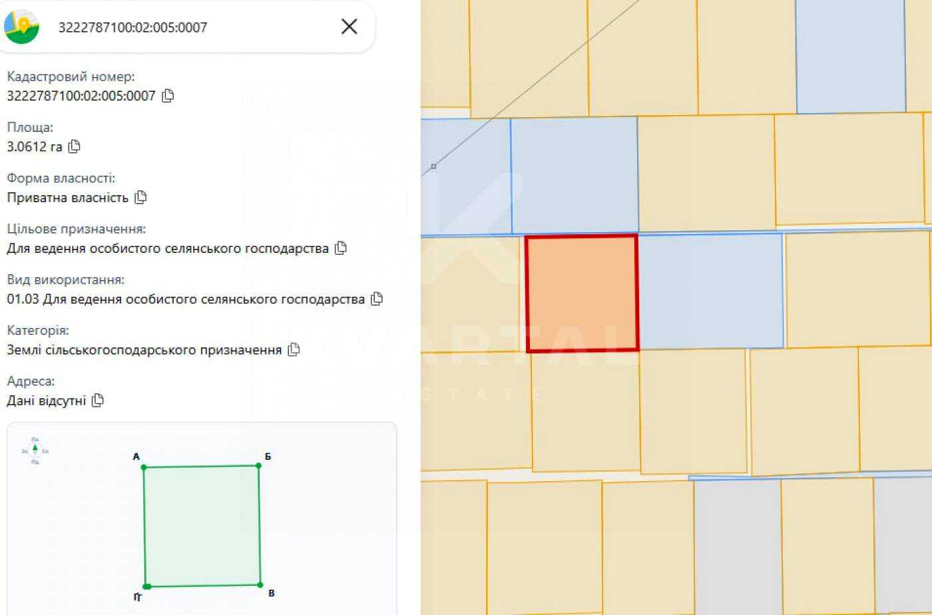This screenshot has height=615, width=932.
Task: Copy the Землі сільськогосподарського призначення category
Action: pos(294,349)
